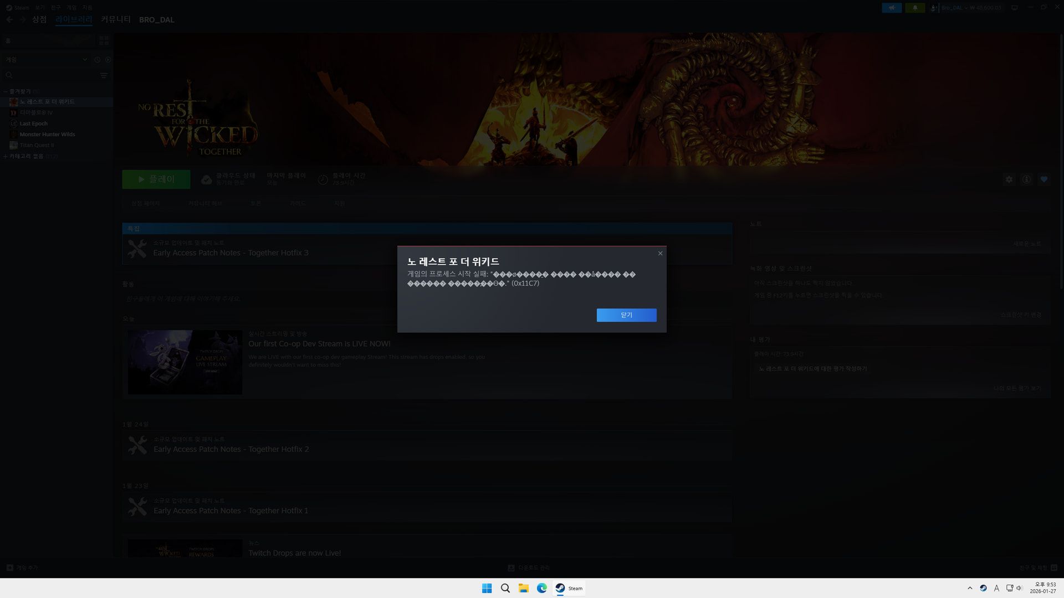
Task: Open the game settings gear icon
Action: (x=1009, y=179)
